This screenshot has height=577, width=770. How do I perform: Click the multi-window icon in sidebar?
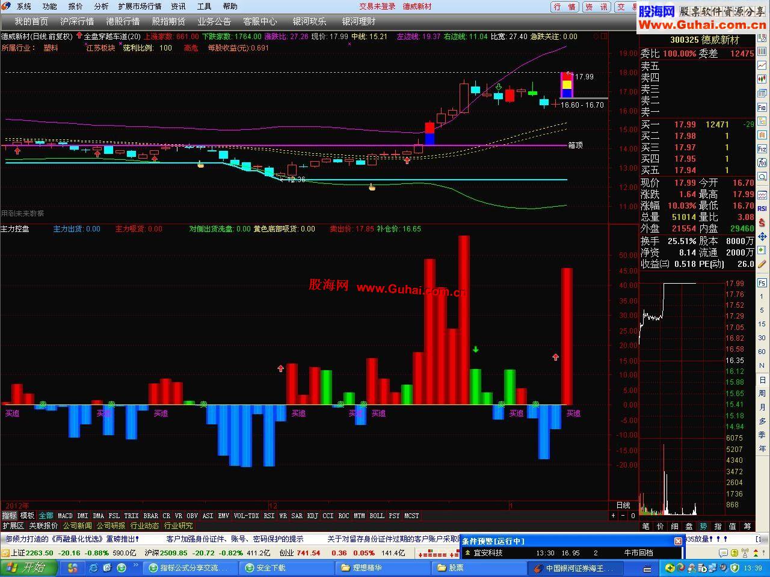coord(762,93)
